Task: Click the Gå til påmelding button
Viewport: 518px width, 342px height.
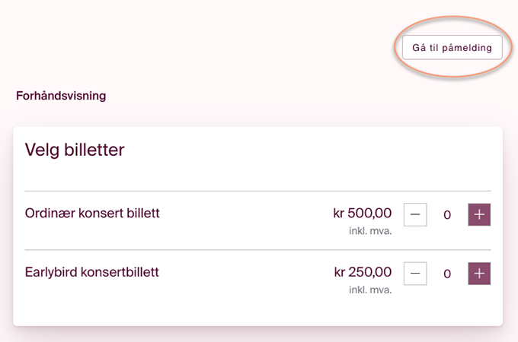Action: click(452, 47)
